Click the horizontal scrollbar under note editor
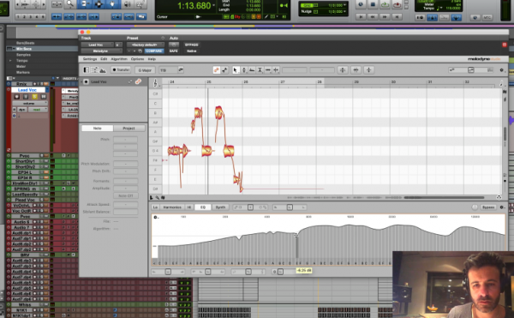Image resolution: width=514 pixels, height=318 pixels. click(444, 198)
